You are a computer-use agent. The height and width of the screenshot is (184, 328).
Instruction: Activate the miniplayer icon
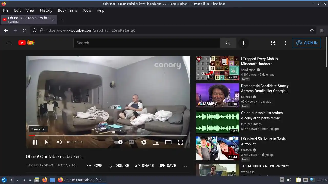(x=156, y=142)
